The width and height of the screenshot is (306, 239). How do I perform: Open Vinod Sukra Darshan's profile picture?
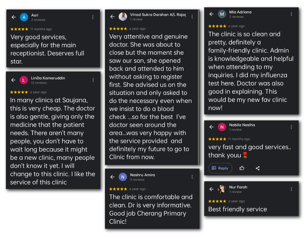click(123, 16)
